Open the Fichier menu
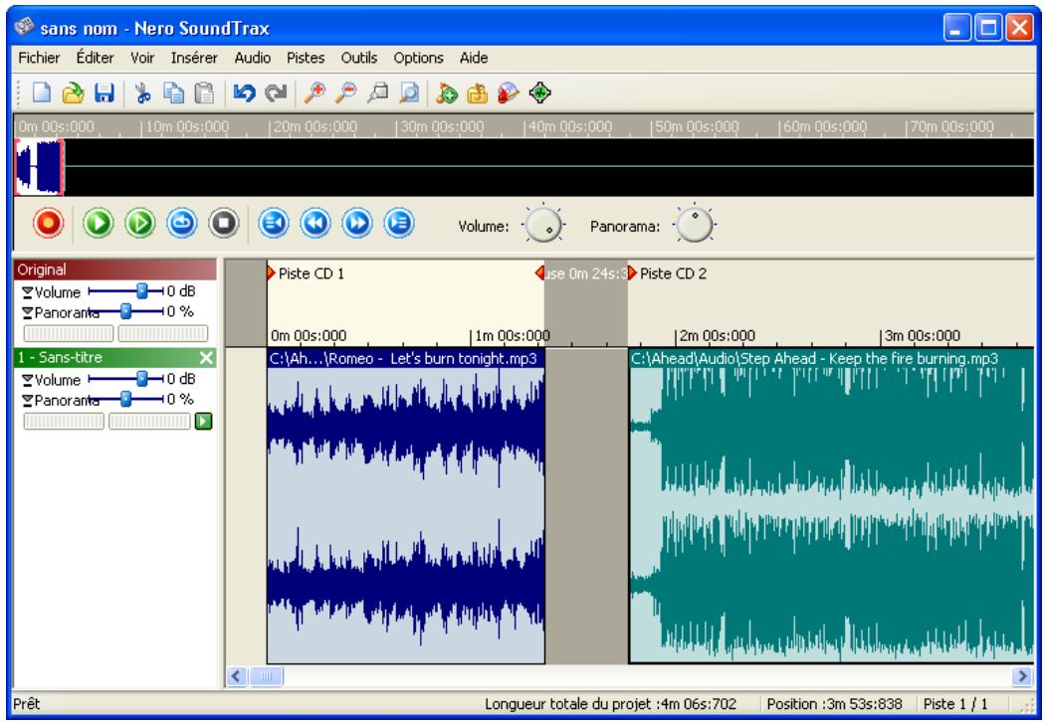Viewport: 1043px width, 722px height. click(39, 58)
